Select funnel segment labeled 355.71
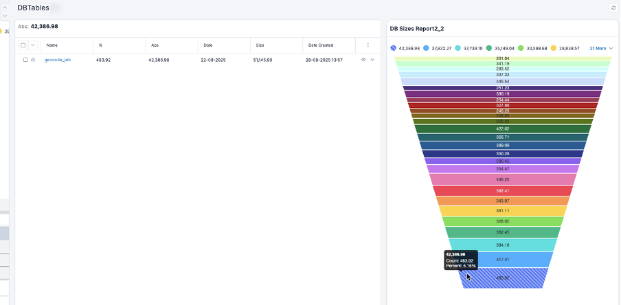 tap(503, 137)
